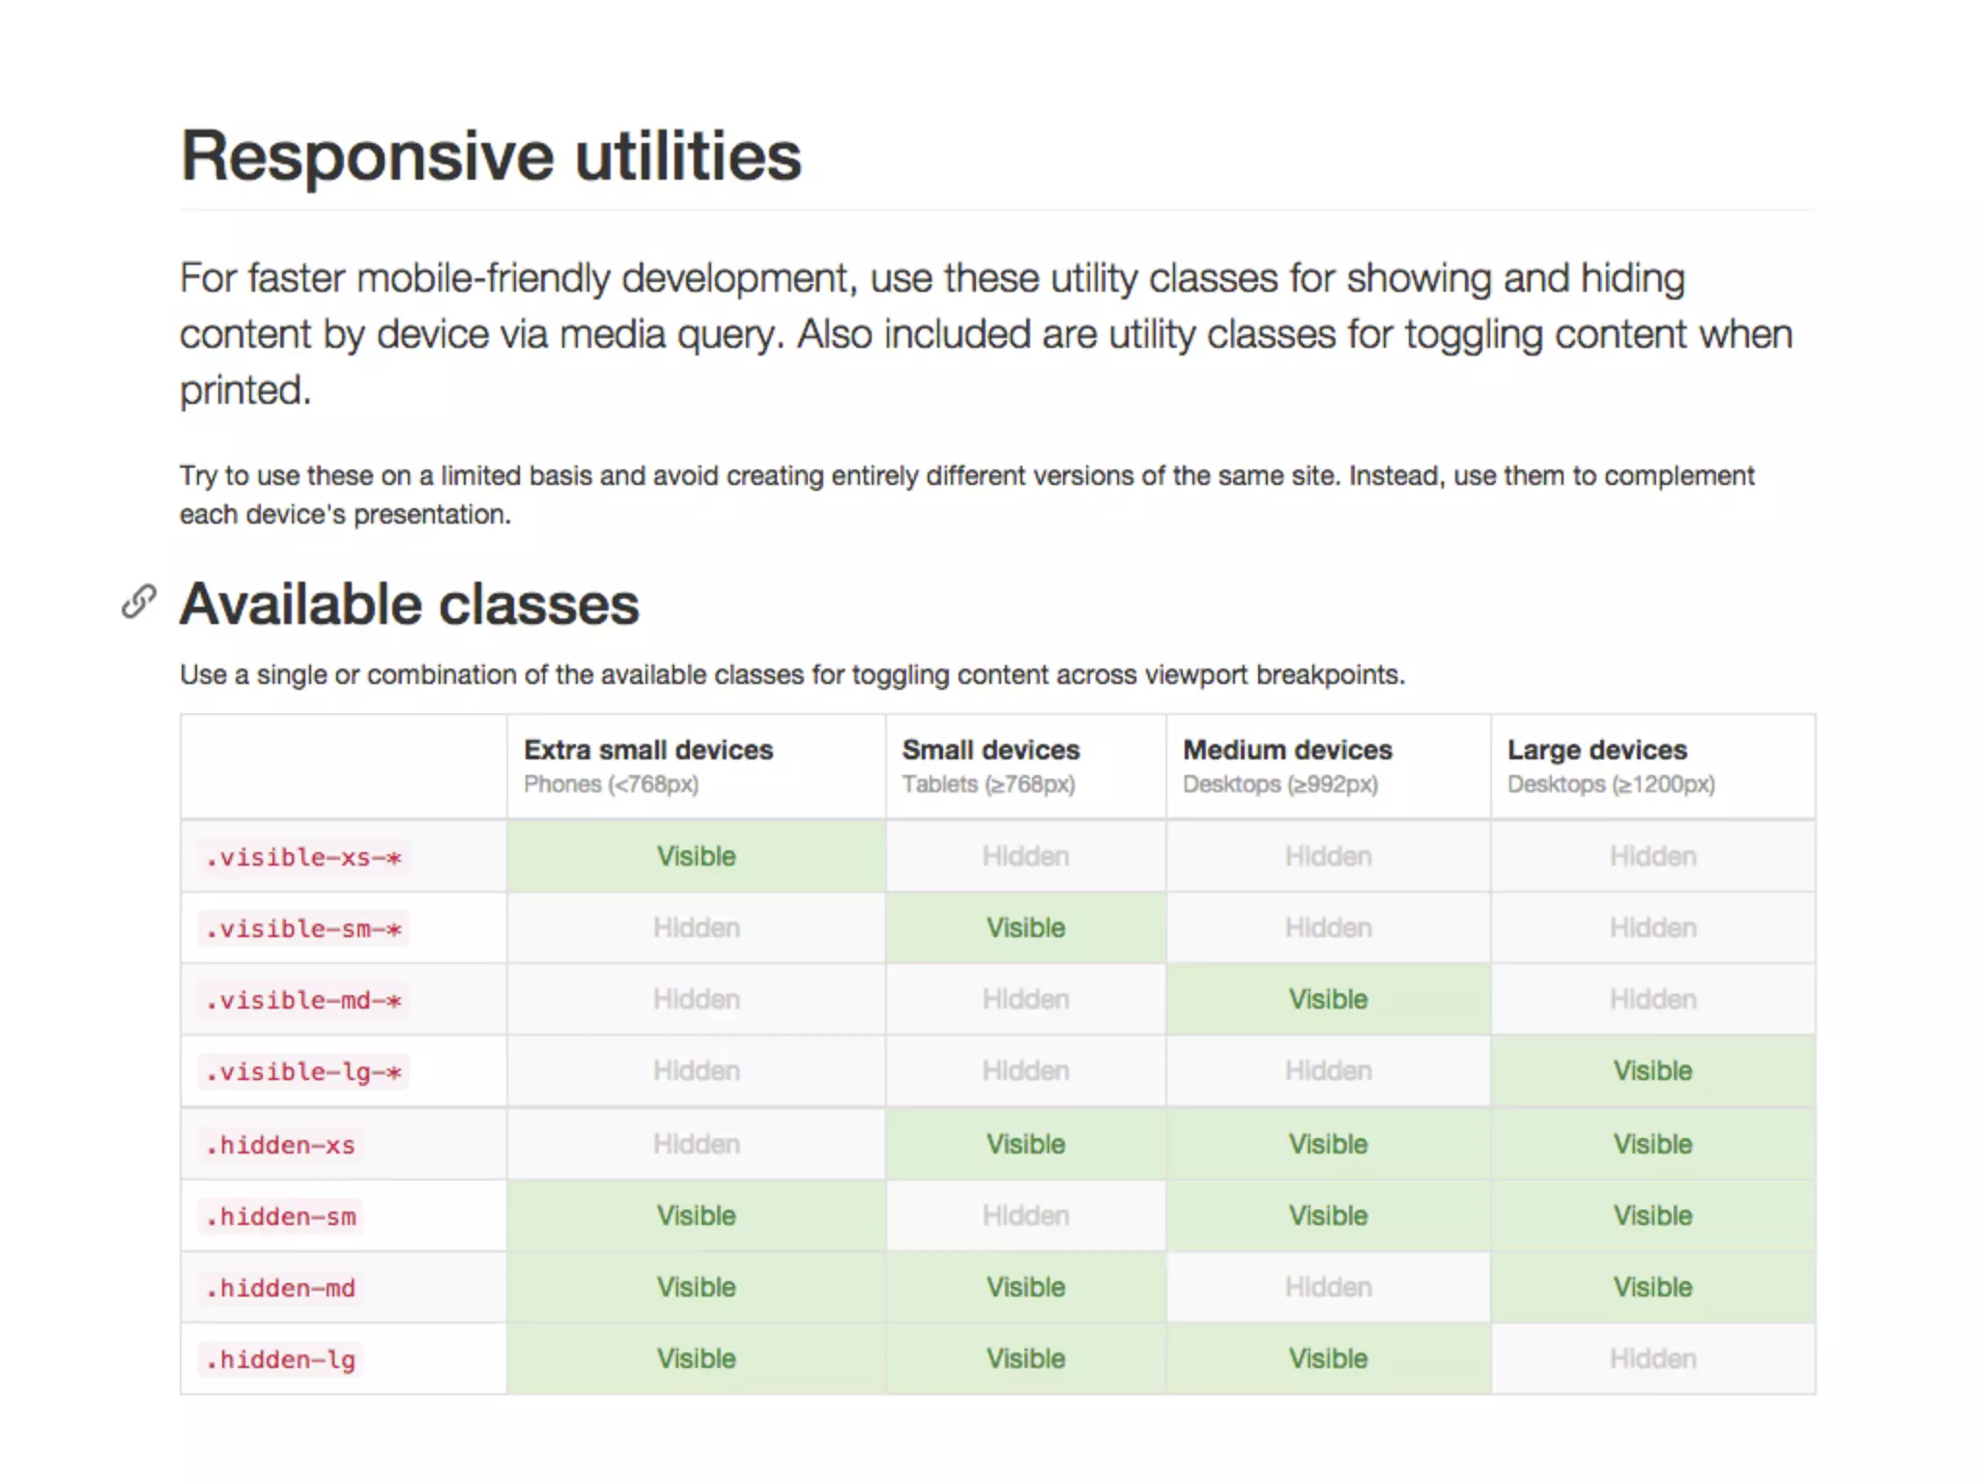The image size is (1979, 1484).
Task: Click the .hidden-md class code
Action: click(x=280, y=1289)
